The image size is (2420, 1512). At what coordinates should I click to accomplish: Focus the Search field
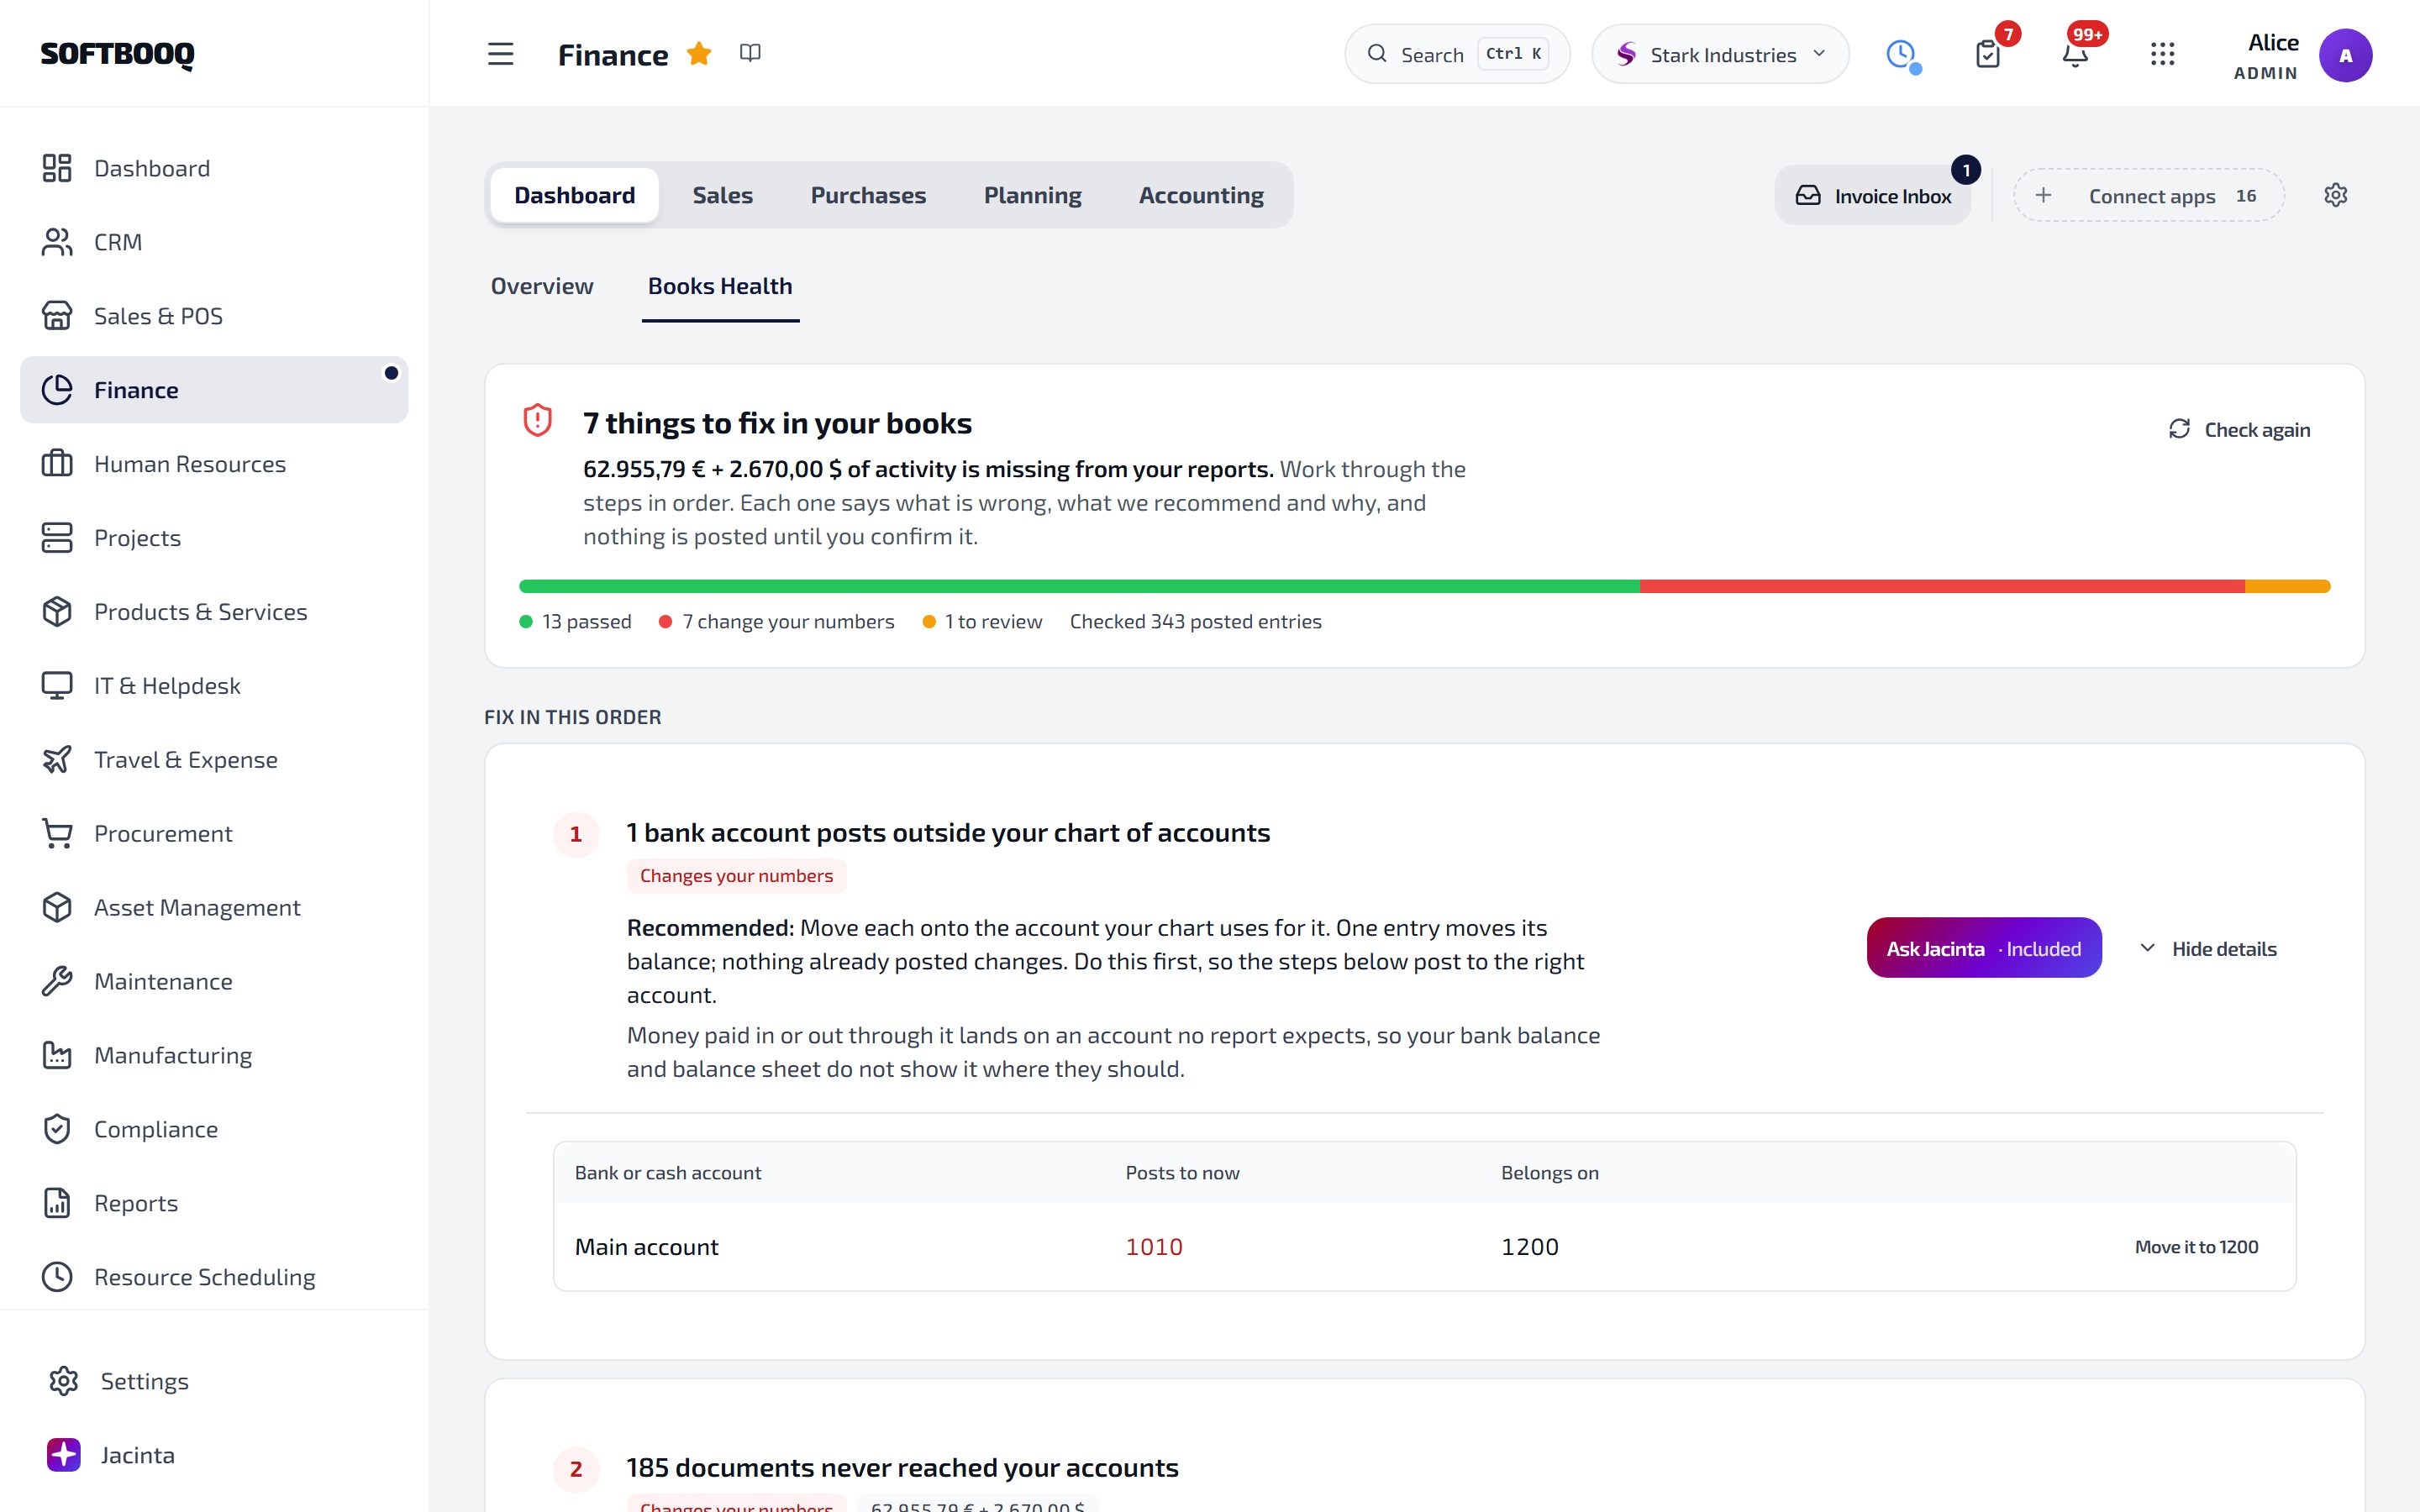1457,54
